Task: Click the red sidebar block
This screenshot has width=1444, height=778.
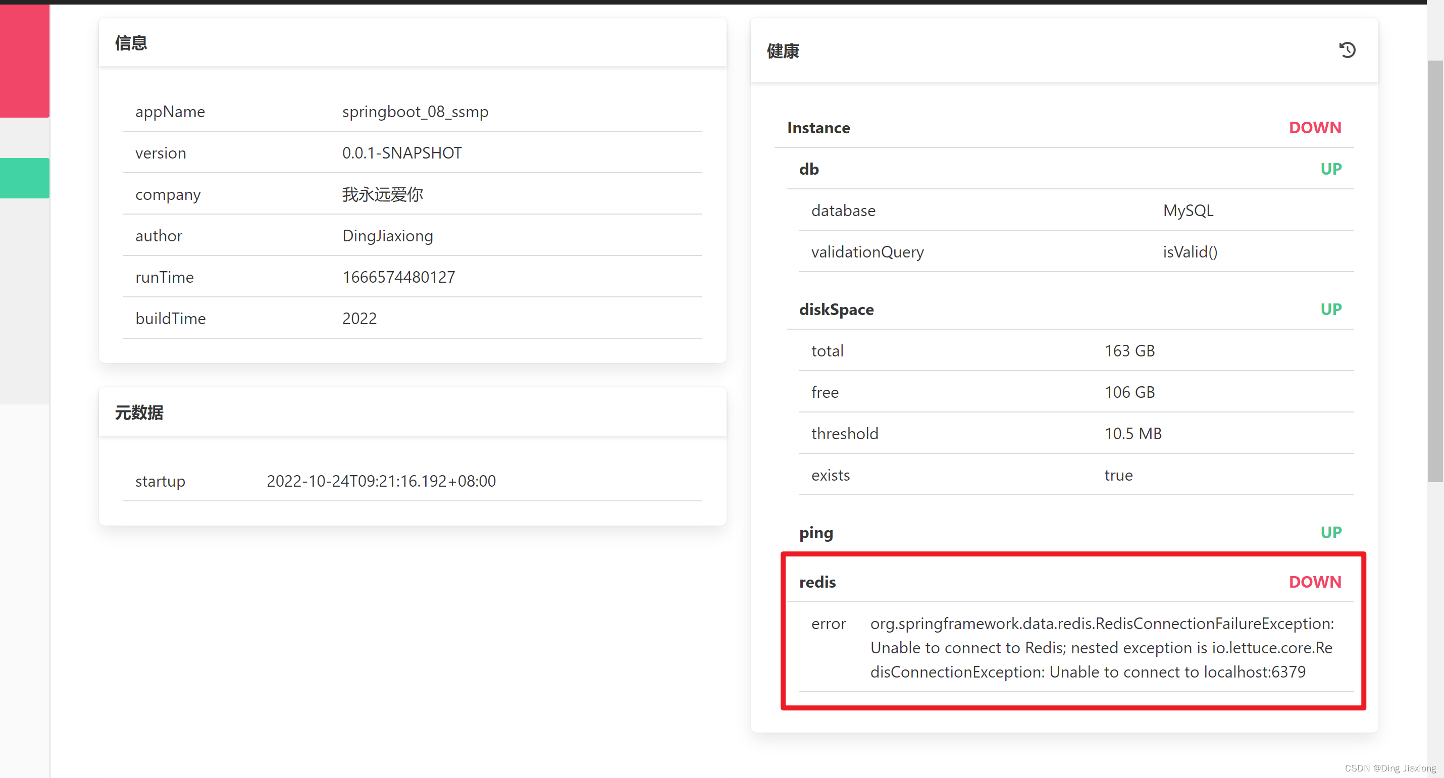Action: [x=25, y=61]
